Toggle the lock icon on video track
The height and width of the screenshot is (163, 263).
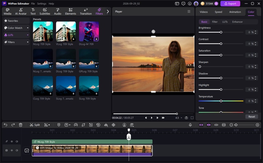(7, 150)
